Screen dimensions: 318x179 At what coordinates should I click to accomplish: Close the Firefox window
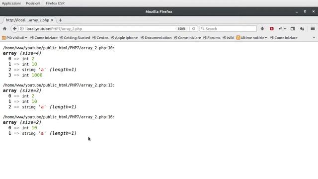[x=314, y=11]
